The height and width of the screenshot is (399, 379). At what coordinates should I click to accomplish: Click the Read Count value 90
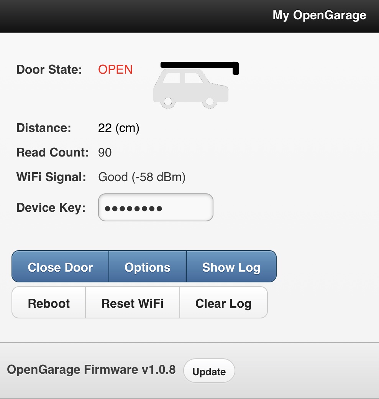click(x=105, y=152)
